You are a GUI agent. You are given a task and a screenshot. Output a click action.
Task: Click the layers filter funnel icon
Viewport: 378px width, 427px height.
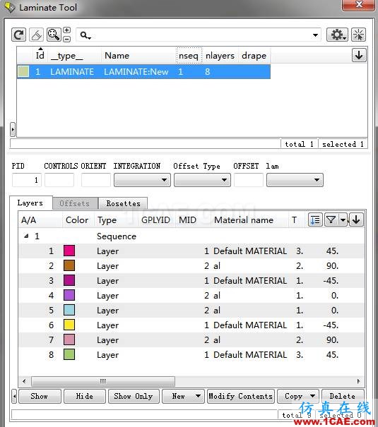tap(331, 219)
